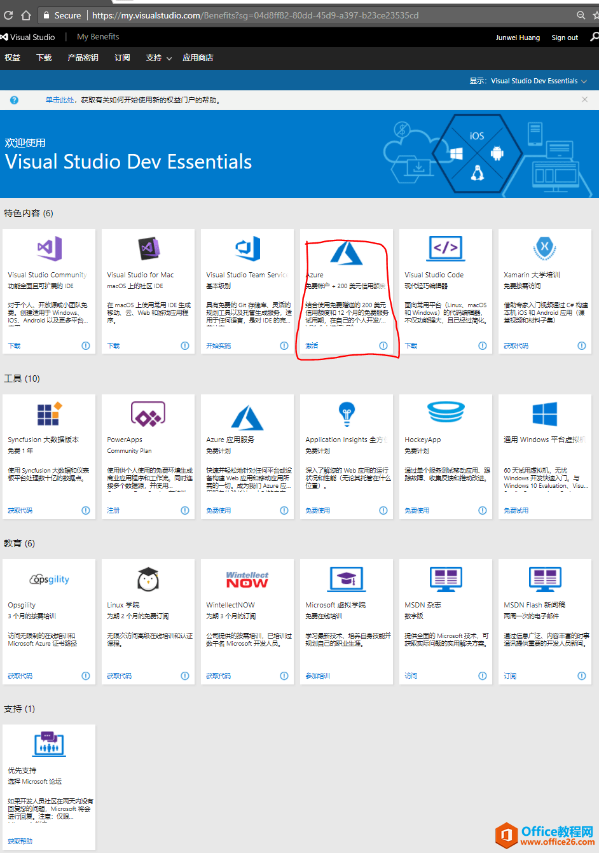Click the Xamarin university training icon
Viewport: 599px width, 853px height.
(x=545, y=248)
